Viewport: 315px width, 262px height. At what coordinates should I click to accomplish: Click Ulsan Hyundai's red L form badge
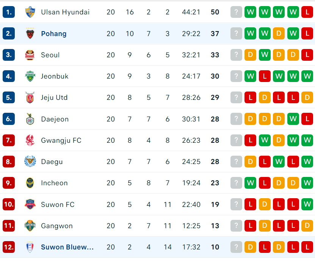pos(307,12)
